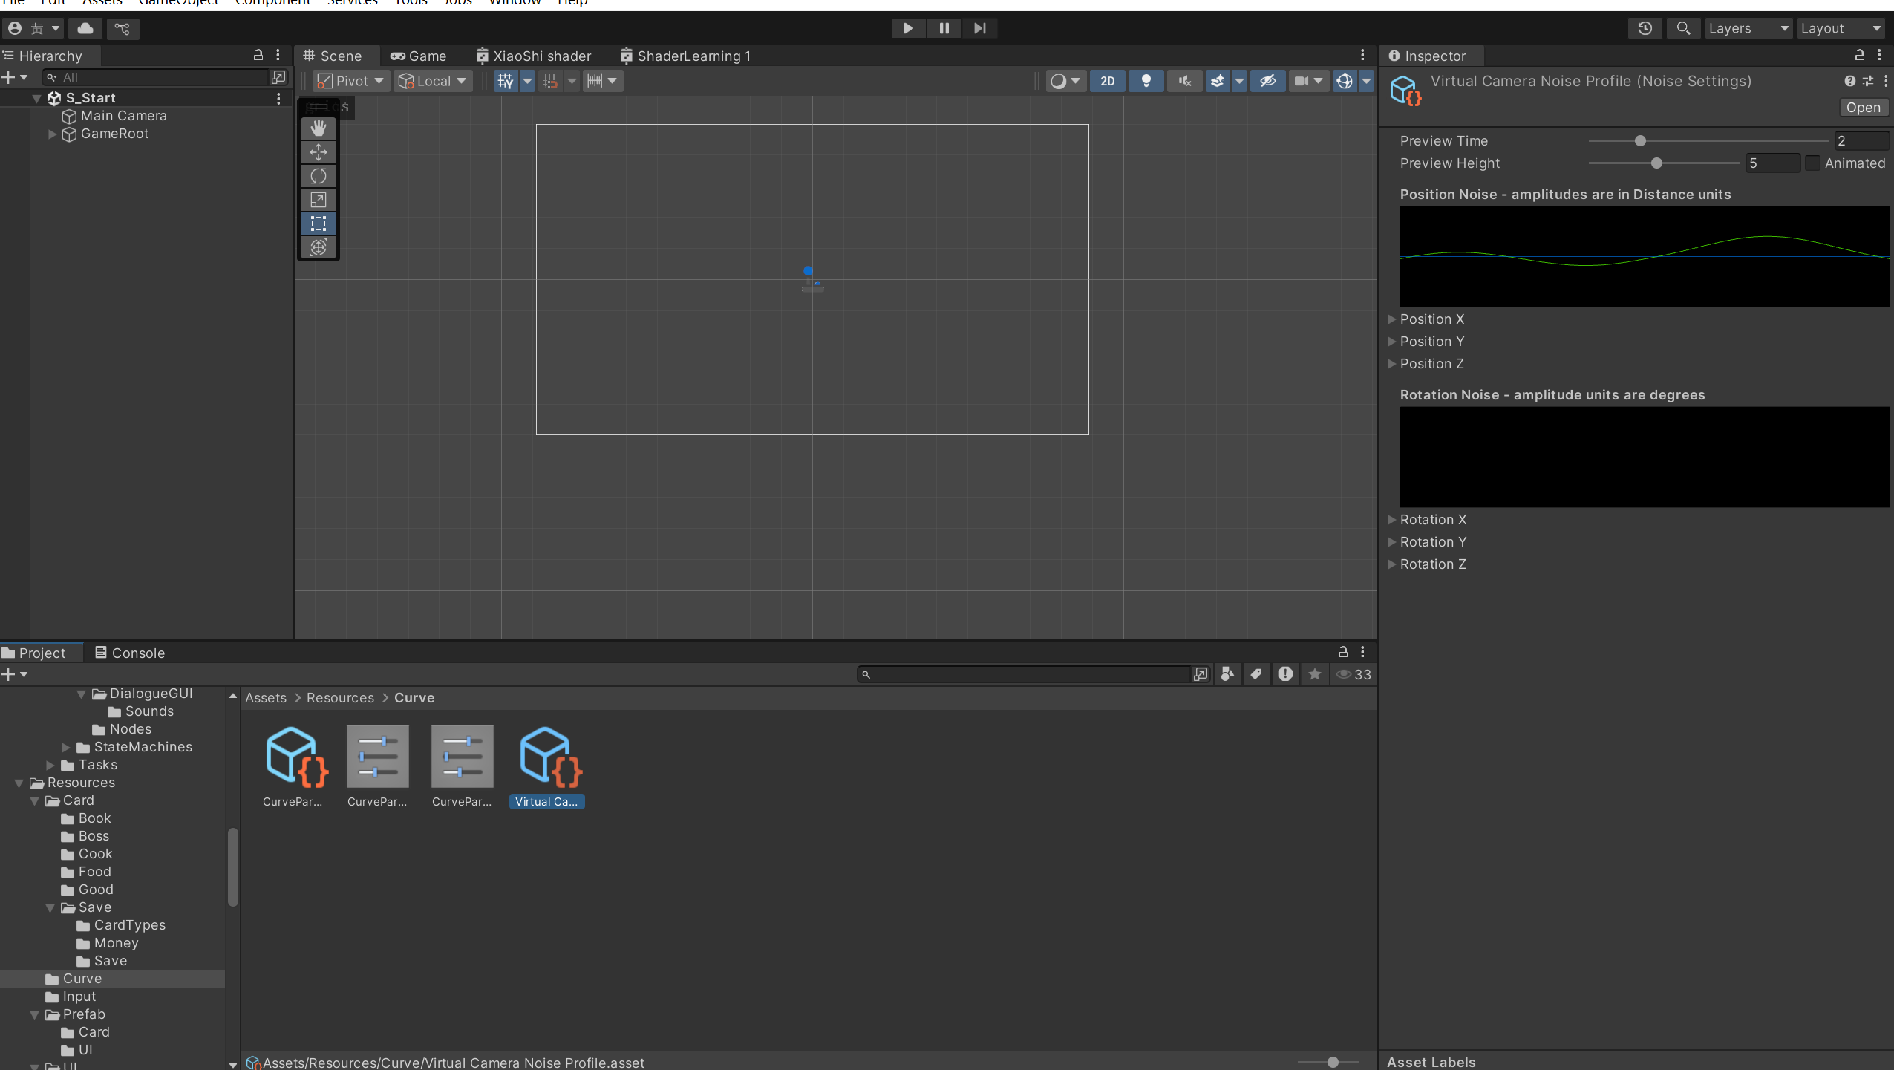Open the Pivot handle position dropdown
This screenshot has width=1894, height=1070.
[x=350, y=81]
